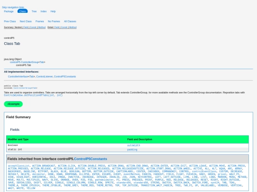Screen dimensions: 257x192
Task: Open ControlP5Constants in inherited fields heading
Action: point(90,159)
